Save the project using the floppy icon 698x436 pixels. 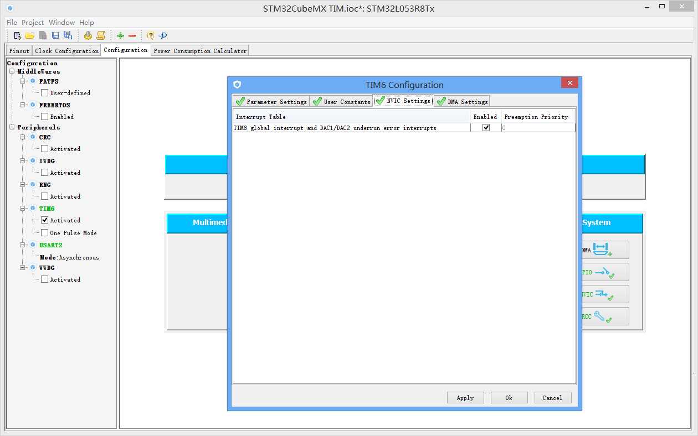pos(55,35)
